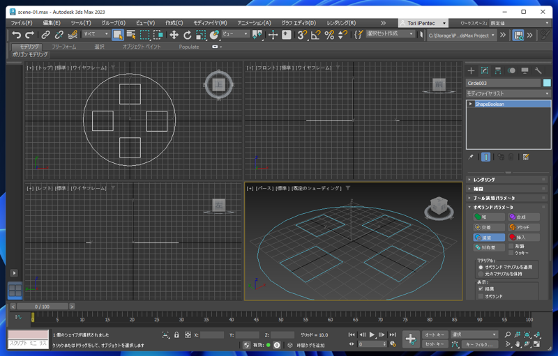Open the selection filter すべて dropdown
Image resolution: width=558 pixels, height=356 pixels.
pos(96,33)
